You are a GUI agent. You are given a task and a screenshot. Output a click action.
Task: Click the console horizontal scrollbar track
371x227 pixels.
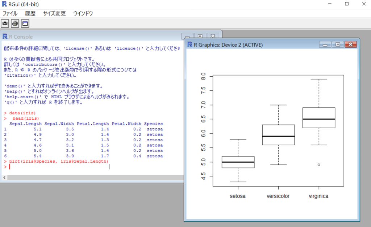[x=95, y=177]
